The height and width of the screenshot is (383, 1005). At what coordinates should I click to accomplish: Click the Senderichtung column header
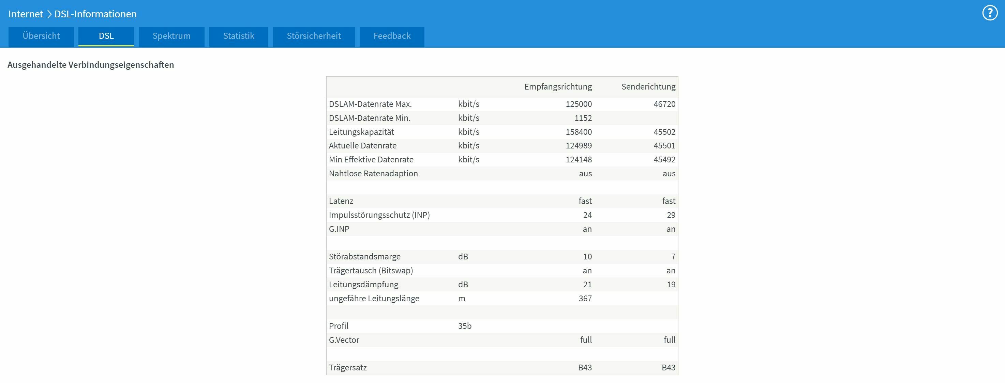tap(648, 87)
